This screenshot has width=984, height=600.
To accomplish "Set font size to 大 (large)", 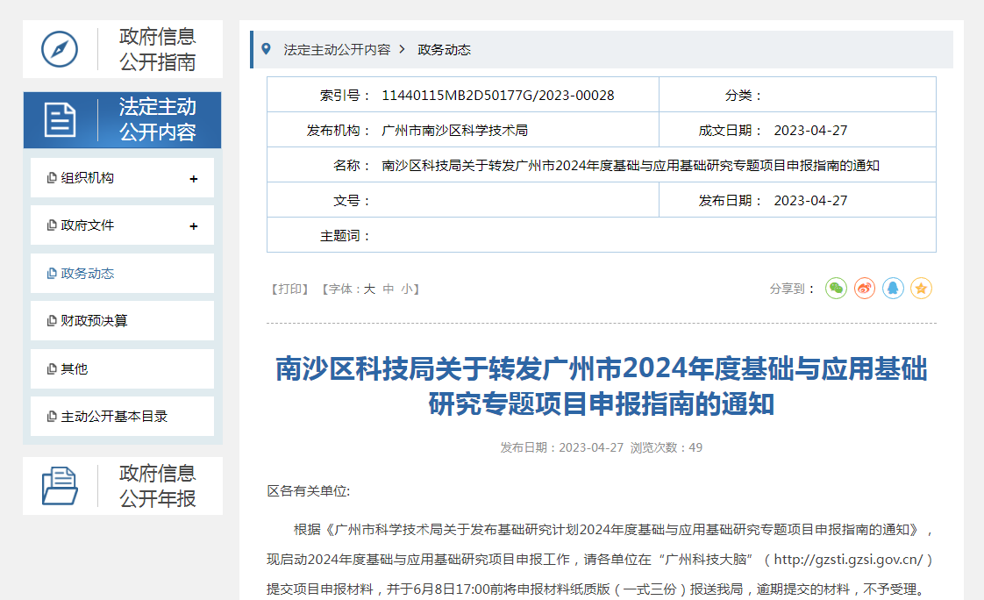I will click(x=369, y=289).
